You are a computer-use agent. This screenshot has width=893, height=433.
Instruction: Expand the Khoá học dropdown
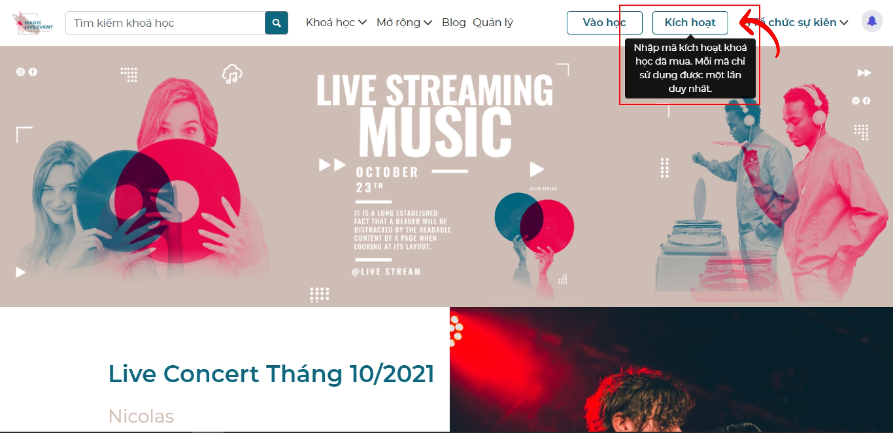[336, 22]
